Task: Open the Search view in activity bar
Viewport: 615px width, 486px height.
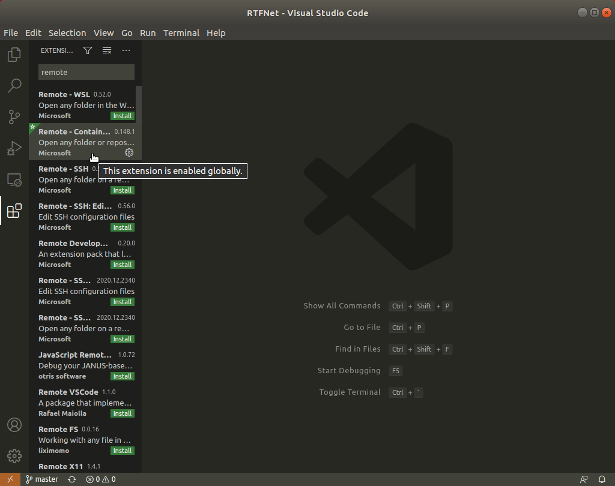Action: 14,85
